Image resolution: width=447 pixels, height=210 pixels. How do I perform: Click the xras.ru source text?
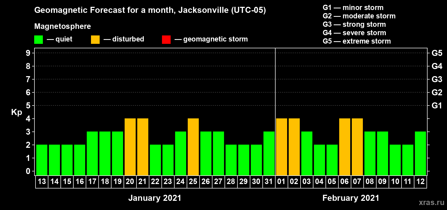(x=431, y=202)
